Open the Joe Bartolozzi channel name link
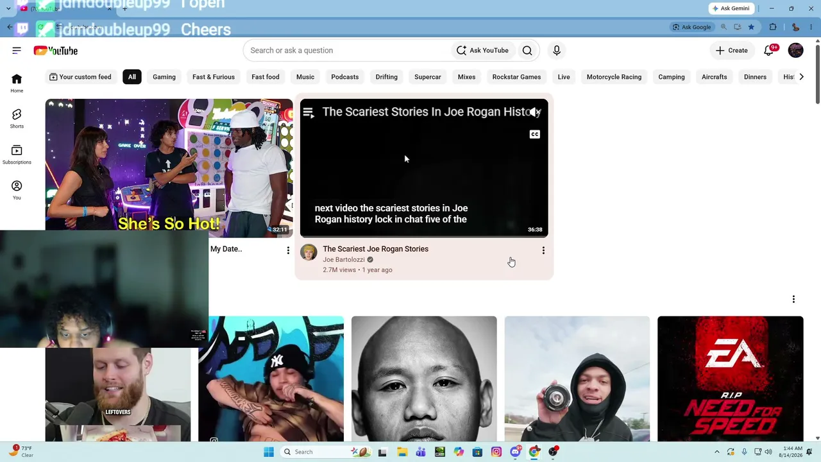This screenshot has height=462, width=821. coord(344,260)
